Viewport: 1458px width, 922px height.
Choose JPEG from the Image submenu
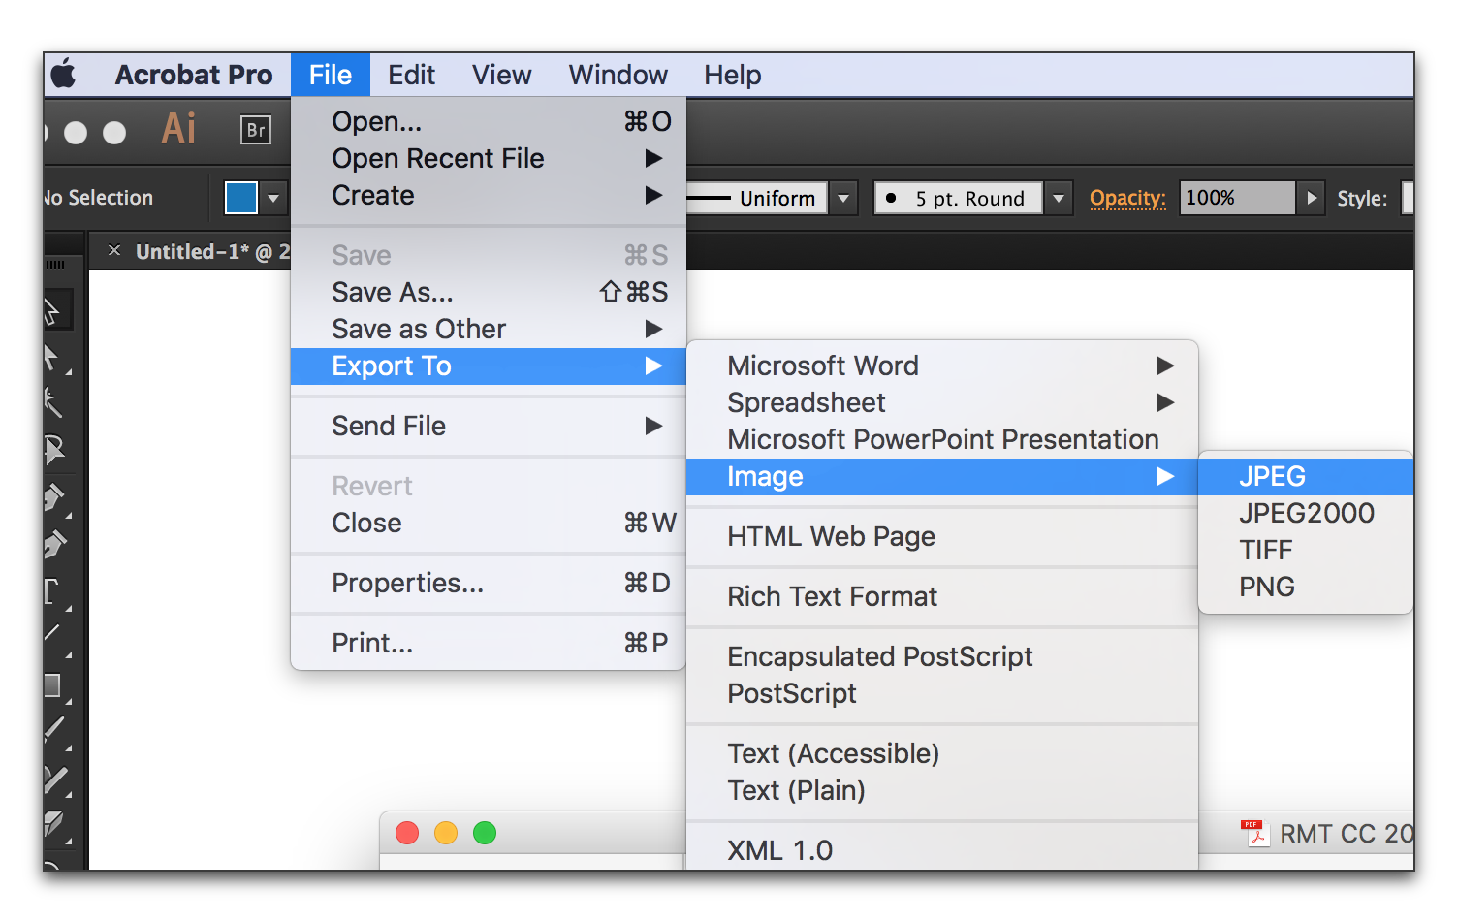click(x=1272, y=476)
